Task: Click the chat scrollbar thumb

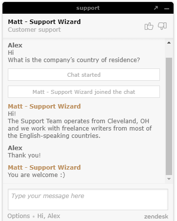Action: point(169,116)
